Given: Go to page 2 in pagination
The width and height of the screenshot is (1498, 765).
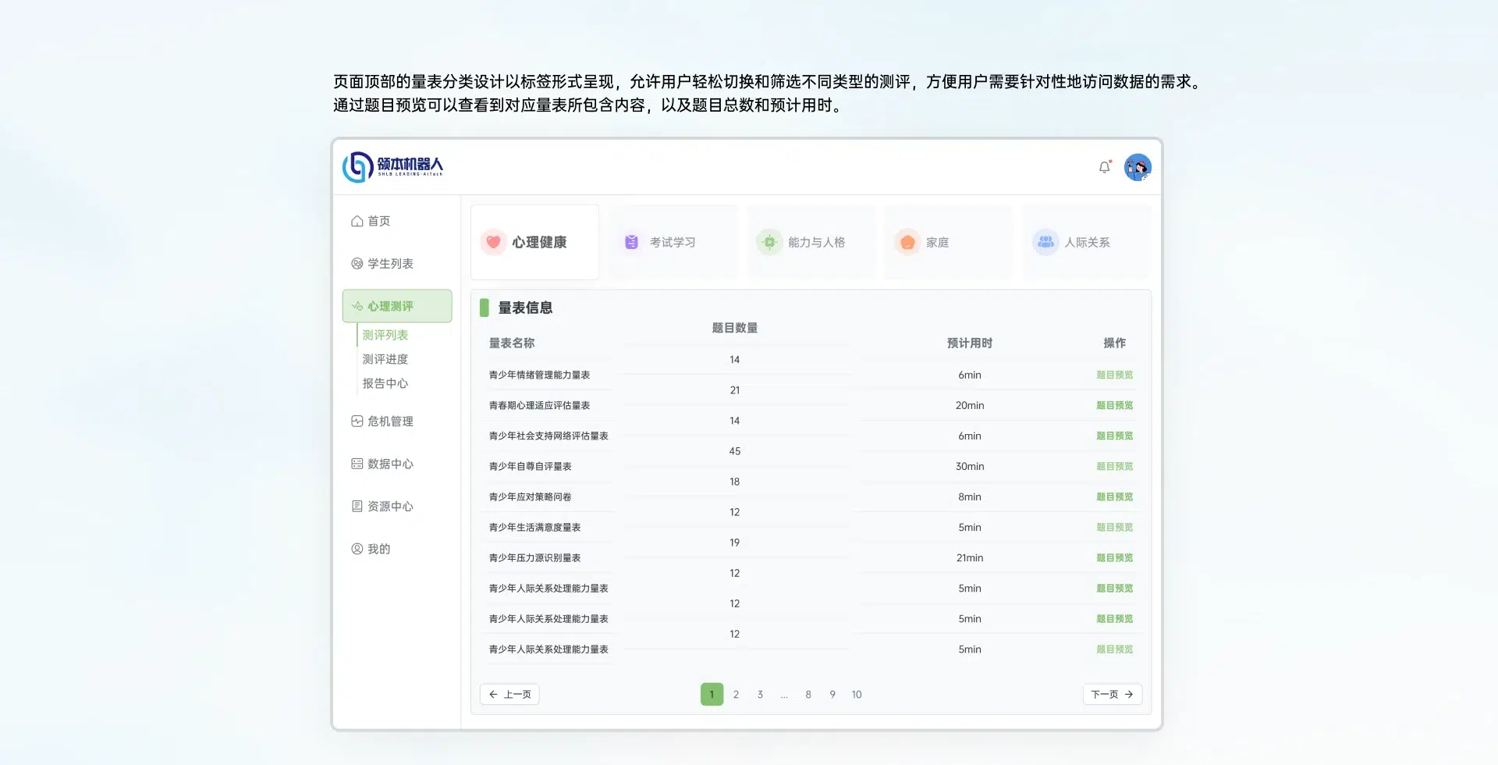Looking at the screenshot, I should click(x=736, y=694).
